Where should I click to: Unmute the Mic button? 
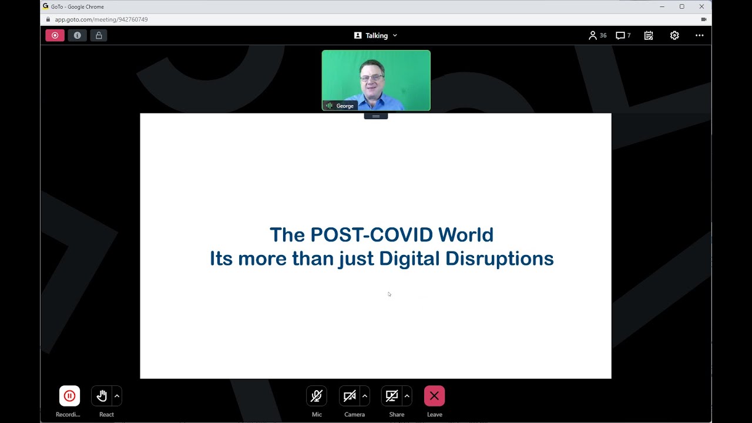317,396
